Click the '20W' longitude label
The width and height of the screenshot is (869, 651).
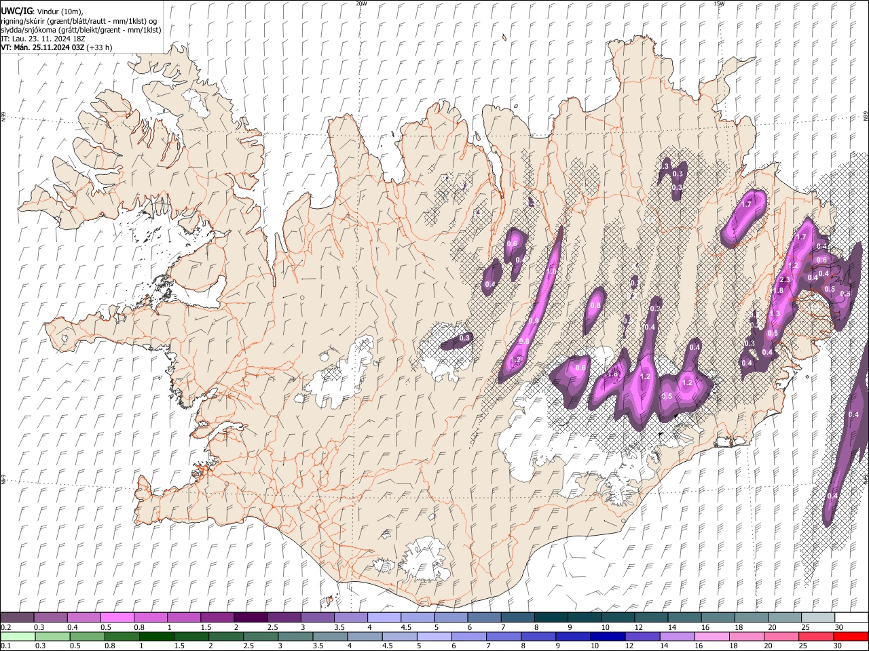pos(362,3)
